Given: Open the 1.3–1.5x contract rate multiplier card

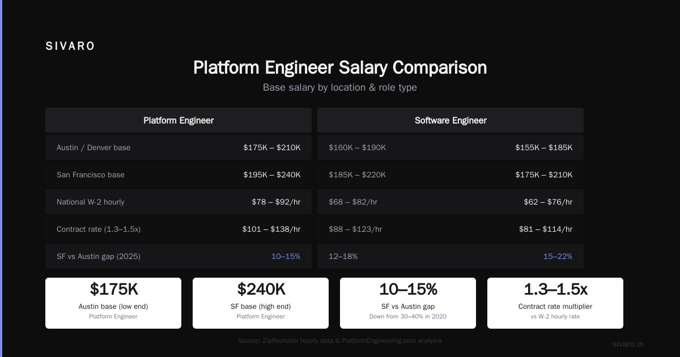Looking at the screenshot, I should click(555, 303).
